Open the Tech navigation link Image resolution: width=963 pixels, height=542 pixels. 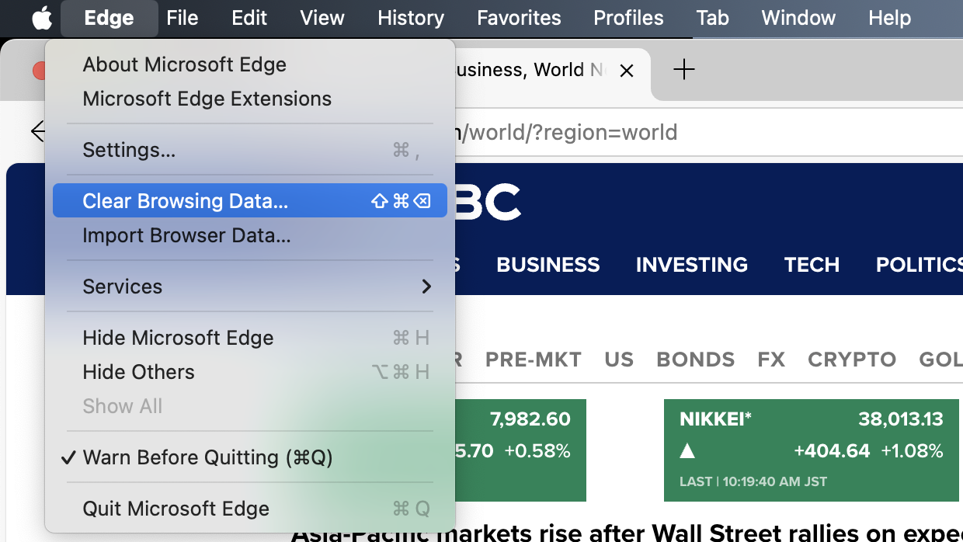(x=812, y=265)
